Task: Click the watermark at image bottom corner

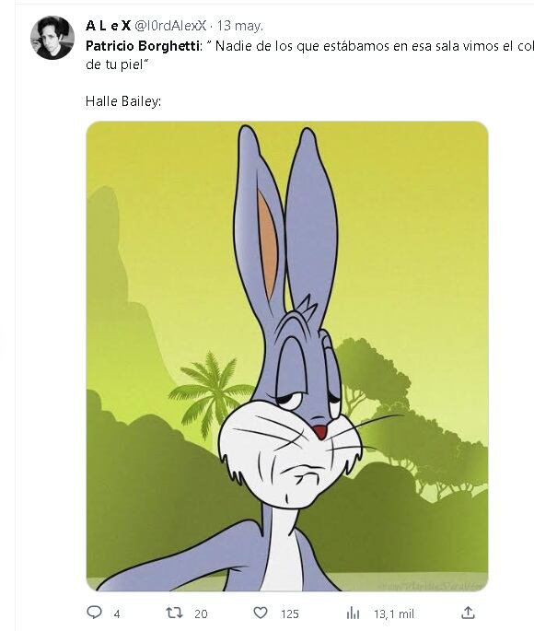Action: pyautogui.click(x=430, y=587)
